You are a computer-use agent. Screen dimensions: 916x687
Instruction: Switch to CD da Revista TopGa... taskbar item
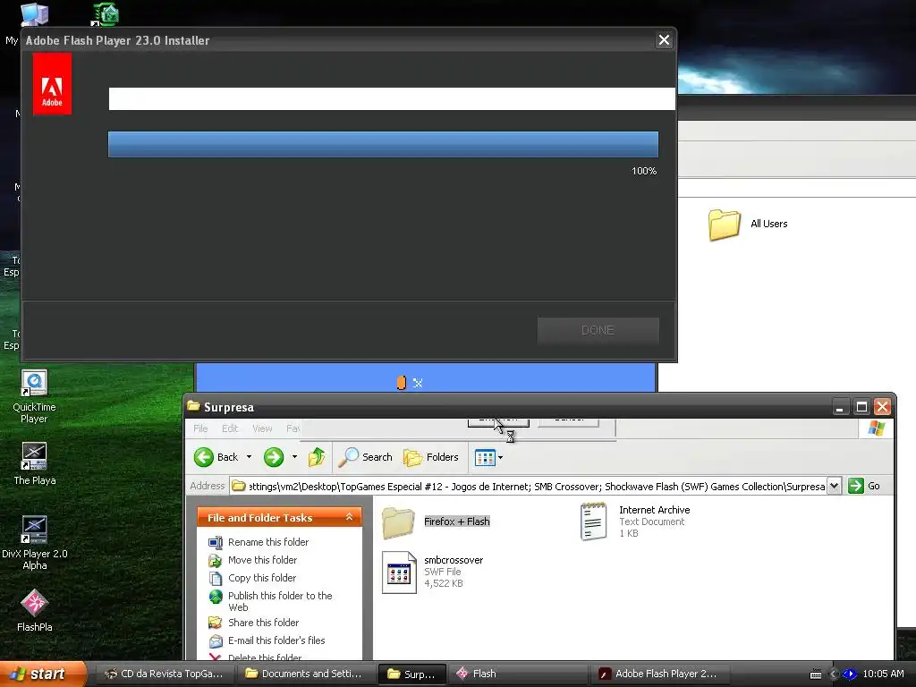point(164,674)
